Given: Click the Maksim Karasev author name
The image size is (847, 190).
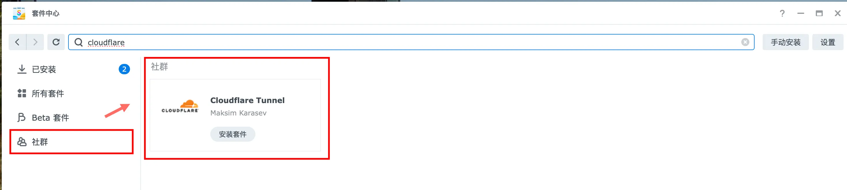Looking at the screenshot, I should coord(238,113).
